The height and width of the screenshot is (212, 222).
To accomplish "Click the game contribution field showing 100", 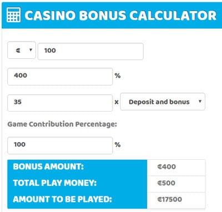I will click(x=60, y=145).
